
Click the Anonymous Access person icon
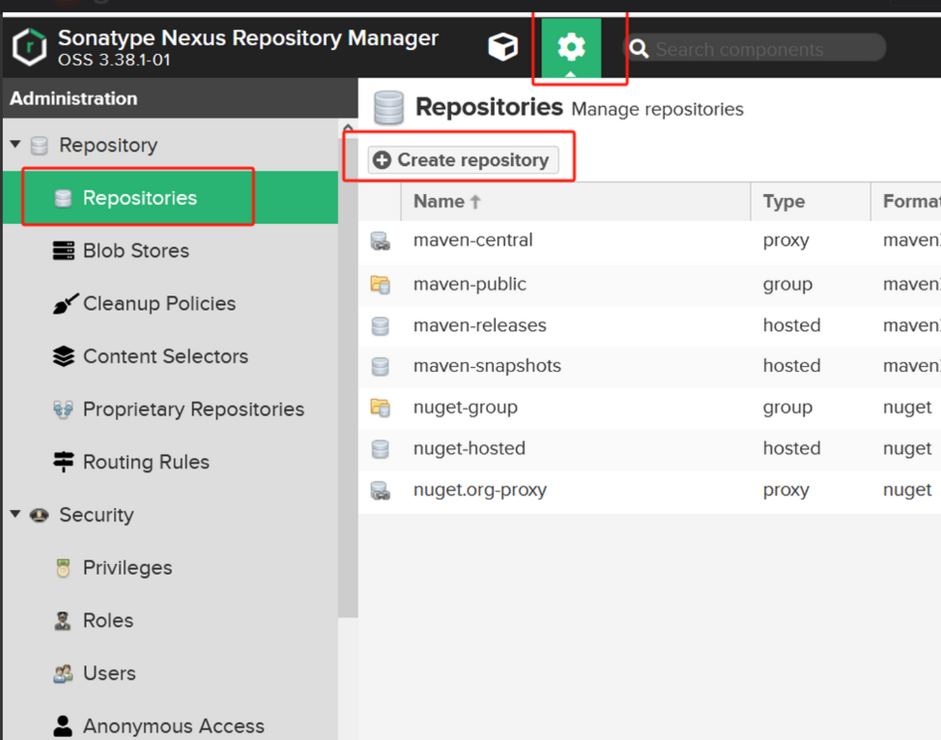[x=63, y=726]
